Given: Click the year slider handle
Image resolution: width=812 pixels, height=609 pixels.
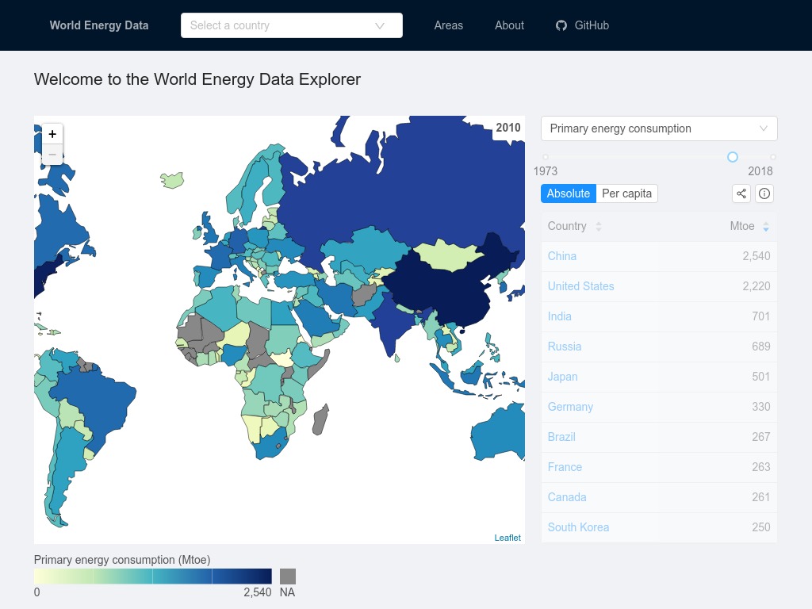Looking at the screenshot, I should [732, 157].
